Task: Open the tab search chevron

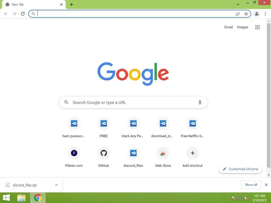Action: tap(238, 4)
